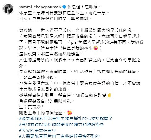Click the text Mi很喜歡這改變
The width and height of the screenshot is (151, 140).
(91, 95)
